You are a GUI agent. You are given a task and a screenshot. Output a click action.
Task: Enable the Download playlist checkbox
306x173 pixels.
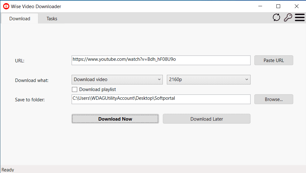pyautogui.click(x=74, y=89)
